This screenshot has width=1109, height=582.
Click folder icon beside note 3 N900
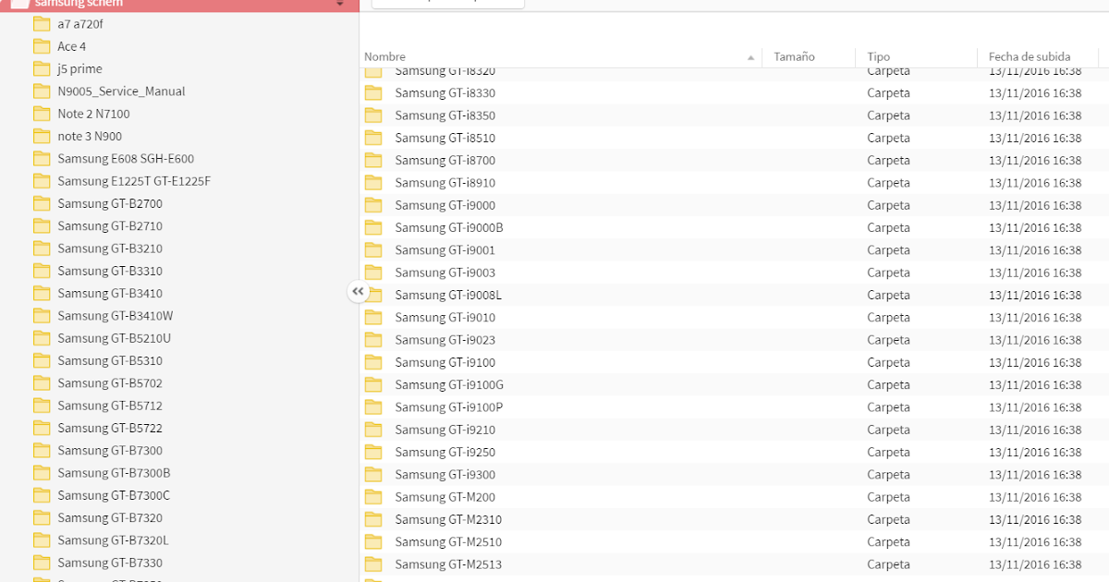tap(42, 136)
